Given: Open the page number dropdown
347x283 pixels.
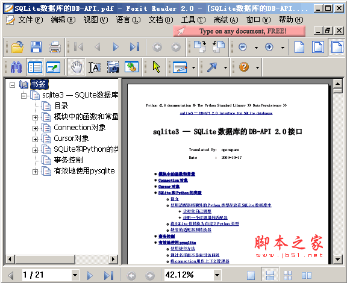Looking at the screenshot, I should coord(75,275).
